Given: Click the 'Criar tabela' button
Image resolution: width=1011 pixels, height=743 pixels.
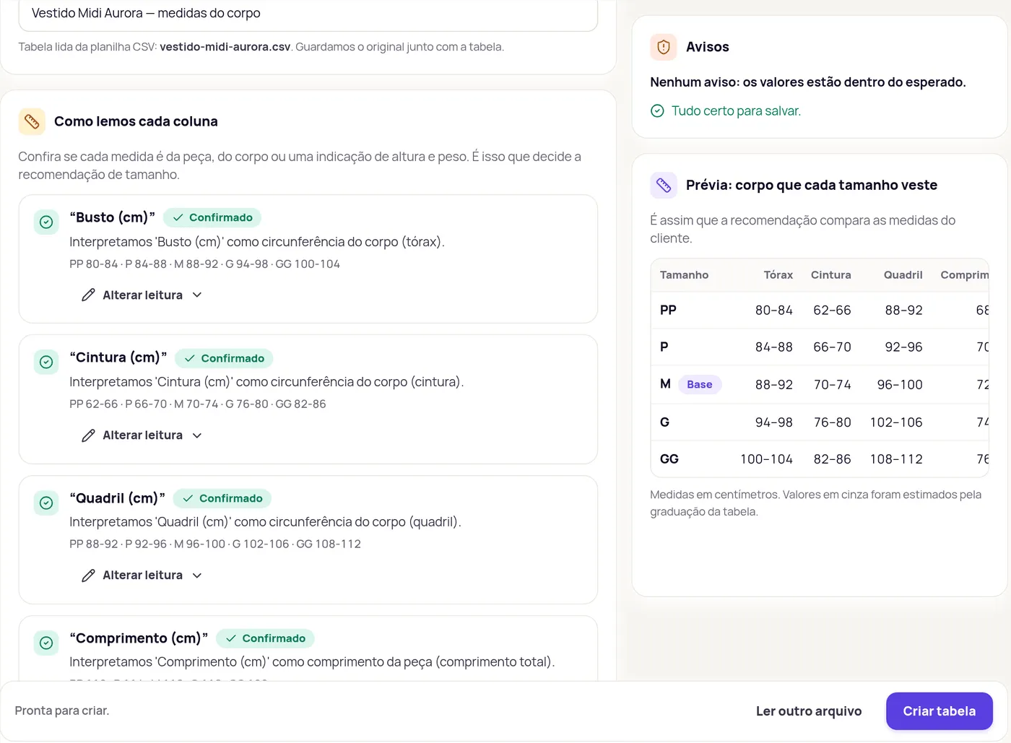Looking at the screenshot, I should click(940, 711).
